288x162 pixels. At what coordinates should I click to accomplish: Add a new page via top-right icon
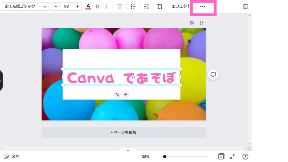(x=202, y=23)
